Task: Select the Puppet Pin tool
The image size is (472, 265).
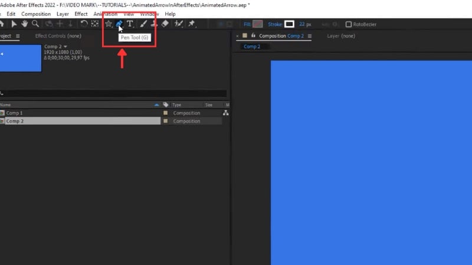Action: [192, 24]
